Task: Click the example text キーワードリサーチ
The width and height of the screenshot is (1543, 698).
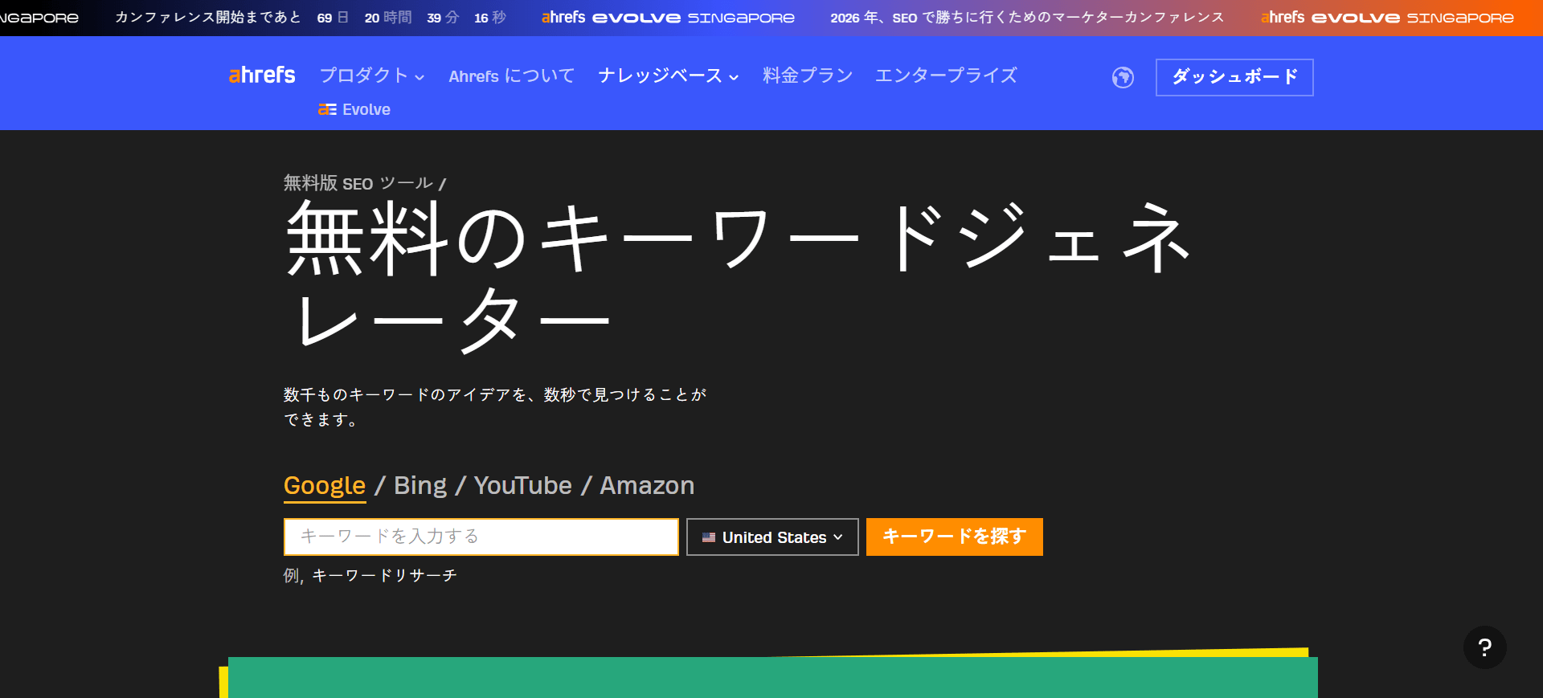Action: point(384,576)
